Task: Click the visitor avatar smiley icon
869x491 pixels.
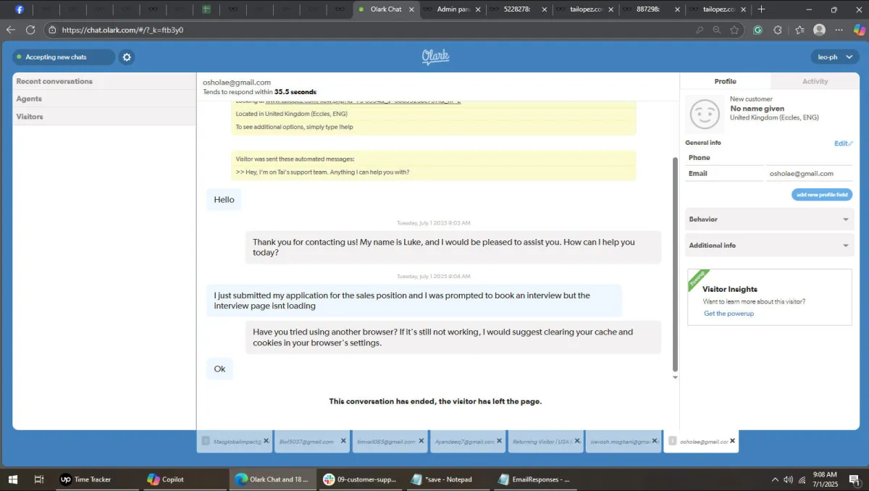Action: [x=705, y=114]
